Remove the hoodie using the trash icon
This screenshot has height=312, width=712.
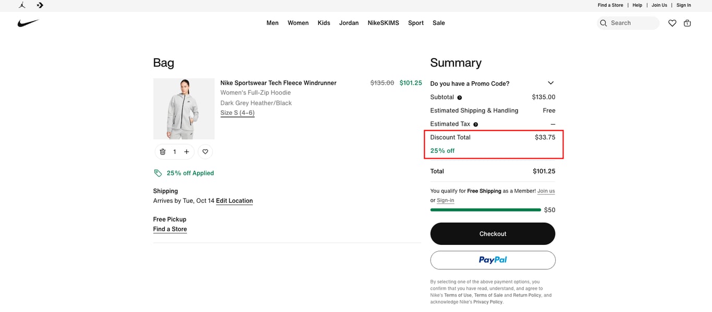[x=163, y=151]
